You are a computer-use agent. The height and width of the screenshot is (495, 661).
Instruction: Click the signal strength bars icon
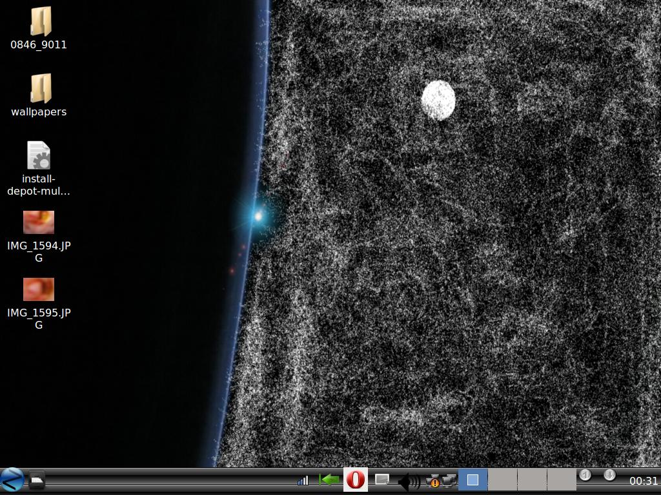[303, 481]
